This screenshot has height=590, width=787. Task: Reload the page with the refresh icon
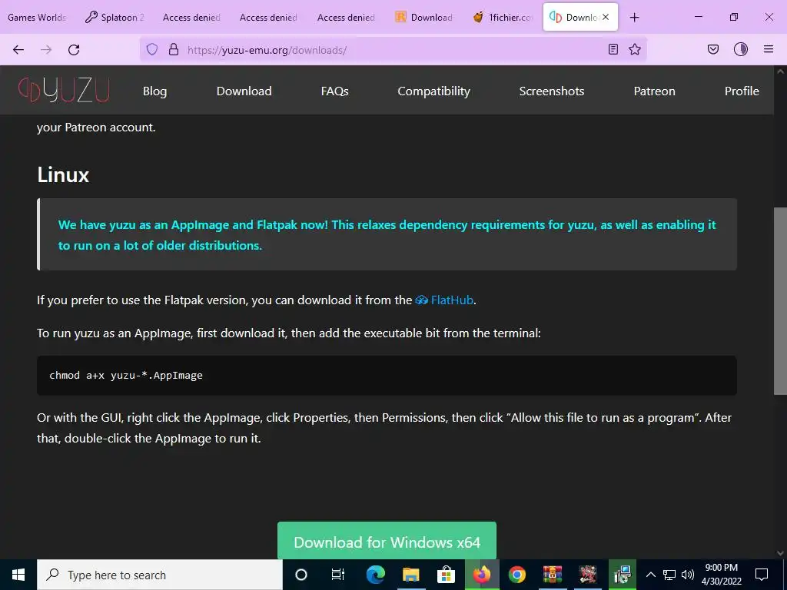click(x=74, y=50)
